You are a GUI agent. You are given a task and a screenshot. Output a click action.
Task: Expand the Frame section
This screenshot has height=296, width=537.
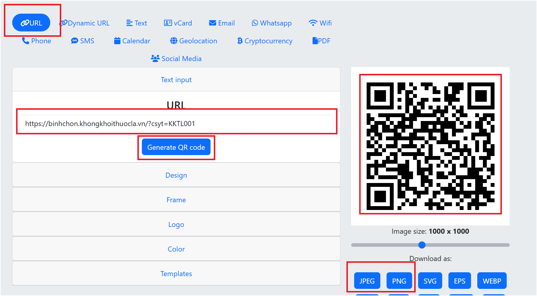pos(176,200)
